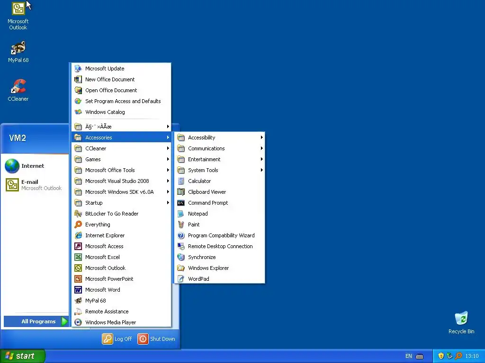
Task: Launch Microsoft Word icon
Action: coord(78,290)
